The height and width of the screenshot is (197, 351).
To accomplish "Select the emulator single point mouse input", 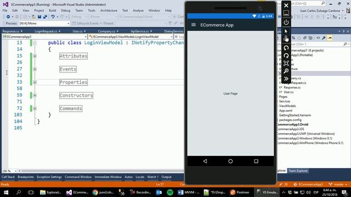I will click(x=286, y=31).
